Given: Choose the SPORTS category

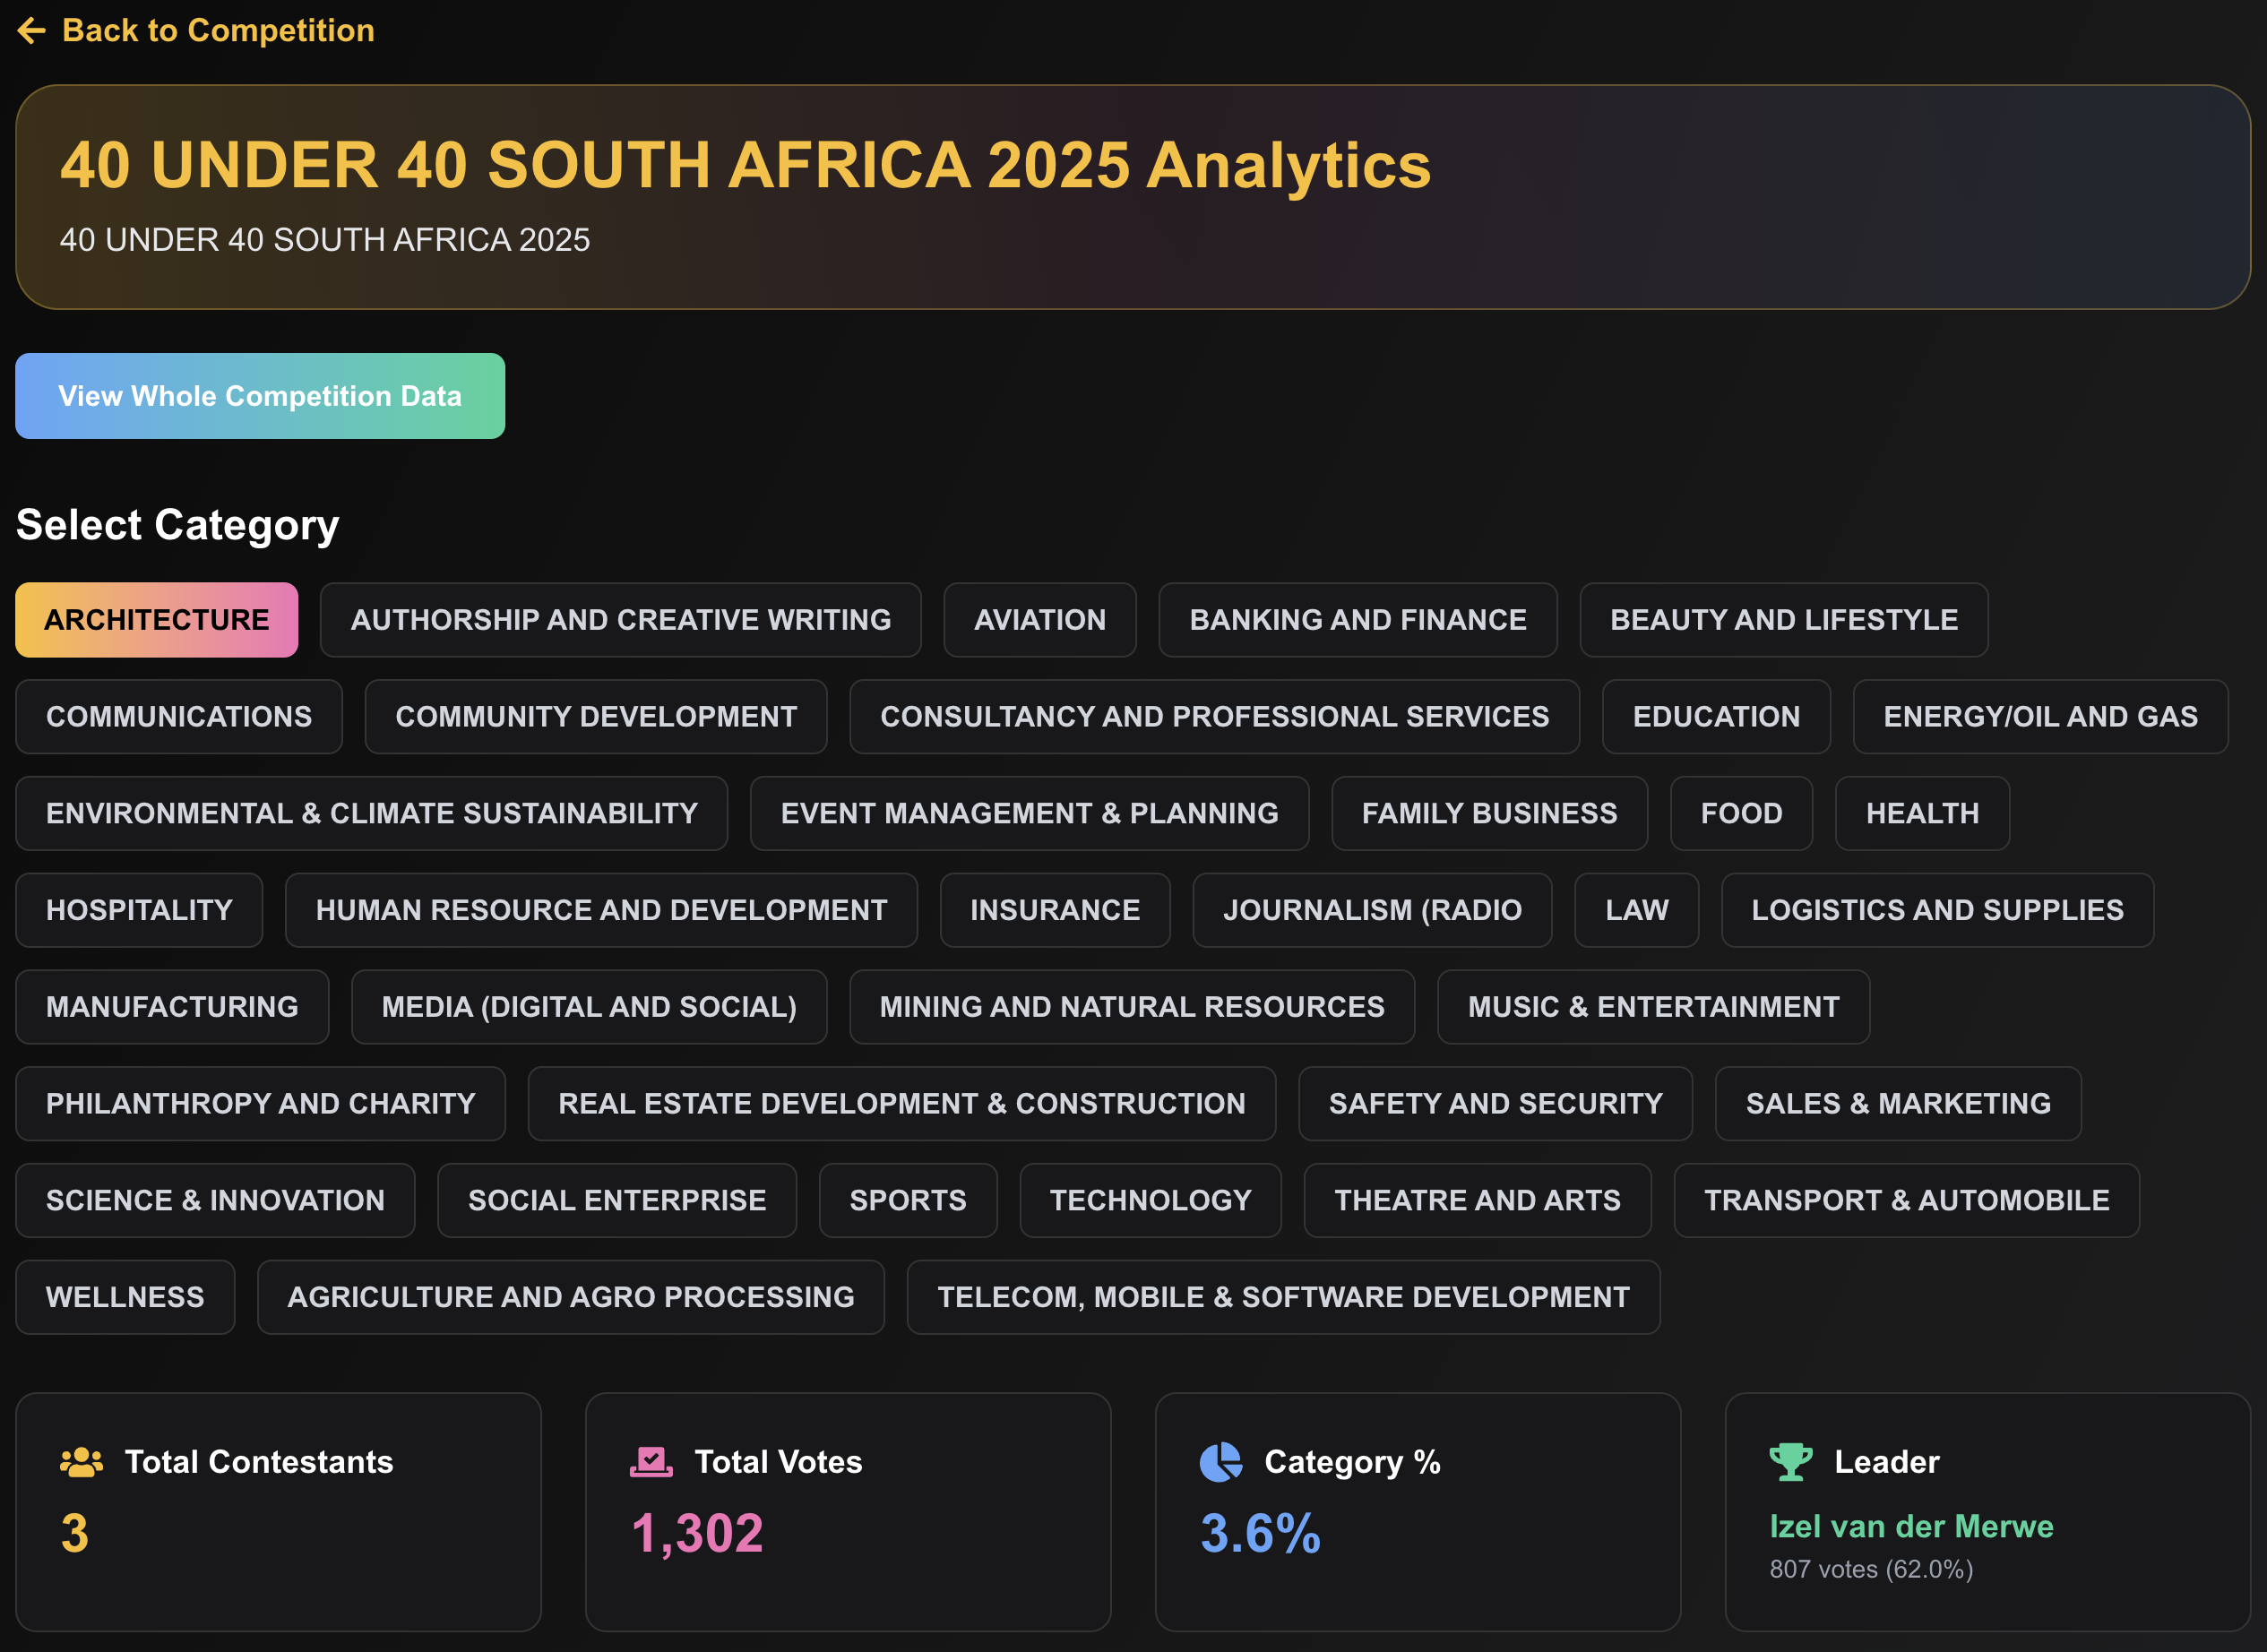Looking at the screenshot, I should click(x=907, y=1200).
